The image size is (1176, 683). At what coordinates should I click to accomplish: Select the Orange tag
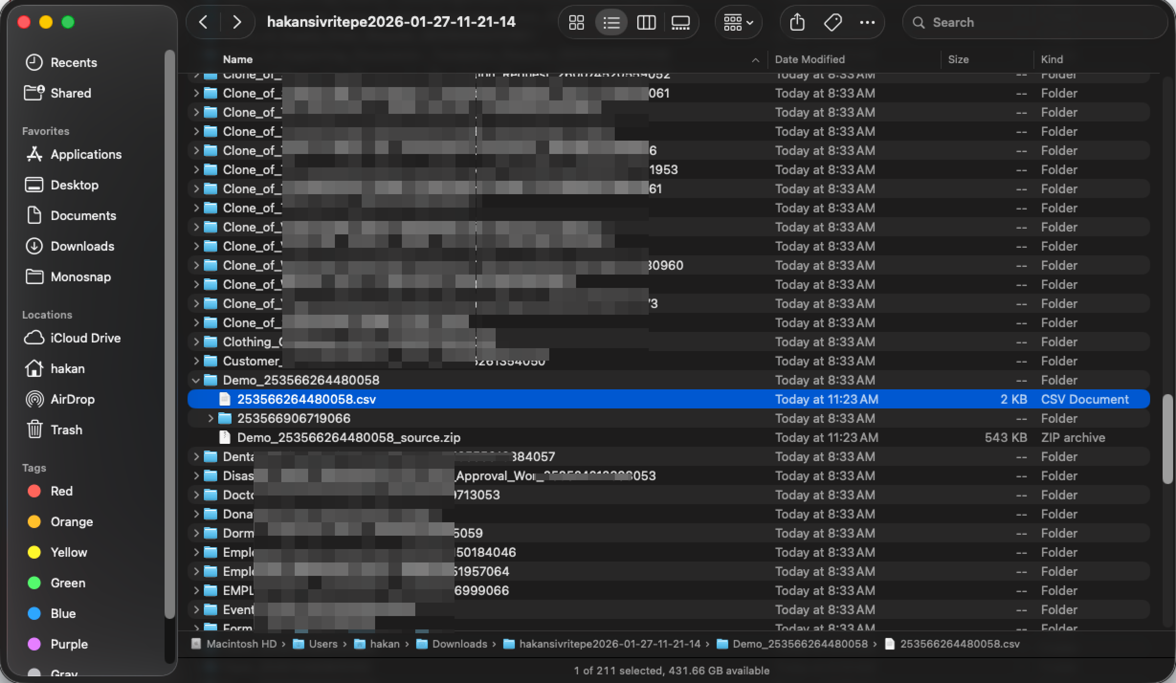tap(60, 521)
